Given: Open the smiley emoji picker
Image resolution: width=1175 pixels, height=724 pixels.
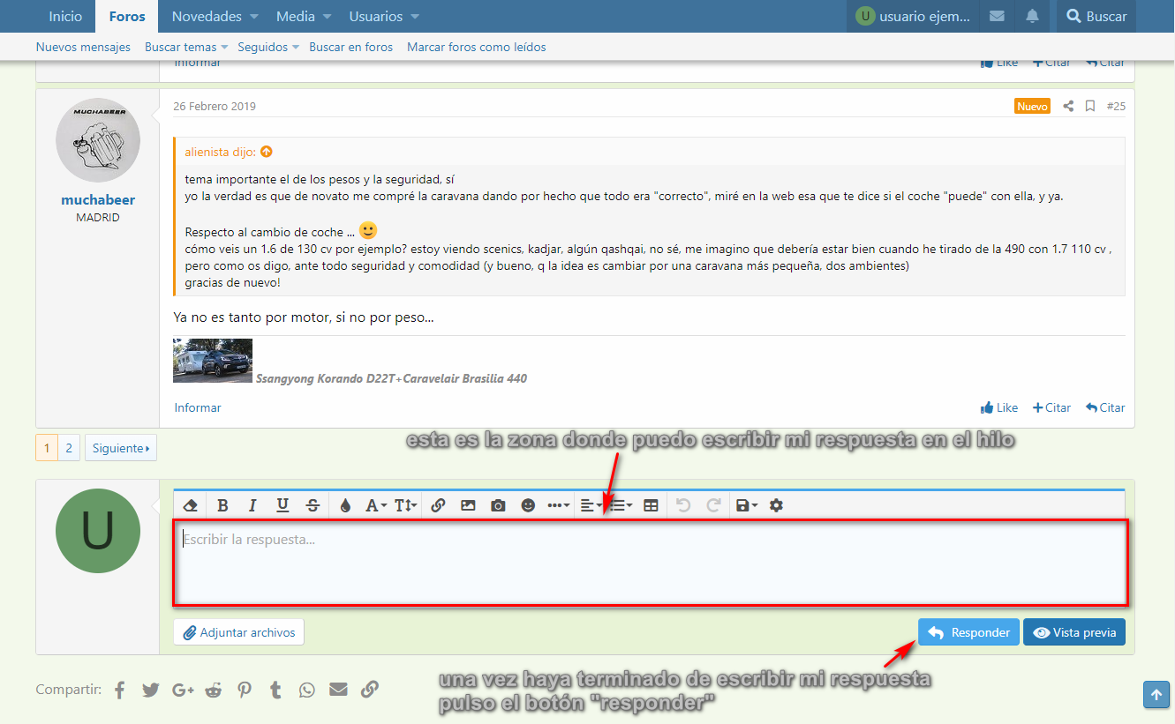Looking at the screenshot, I should click(528, 505).
